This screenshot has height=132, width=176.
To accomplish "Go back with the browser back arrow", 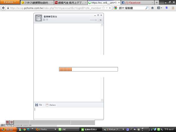I will [x=4, y=8].
